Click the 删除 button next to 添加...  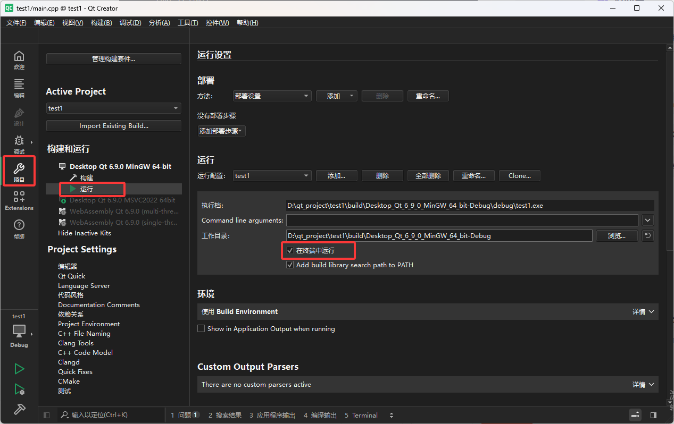pyautogui.click(x=382, y=96)
